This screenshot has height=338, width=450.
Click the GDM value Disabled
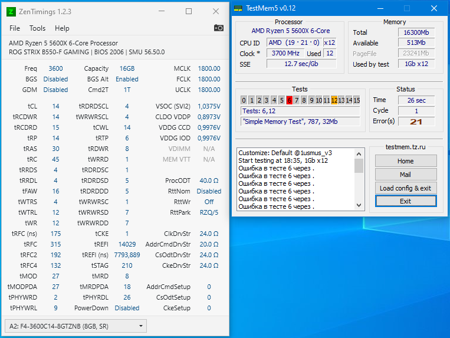[x=55, y=90]
